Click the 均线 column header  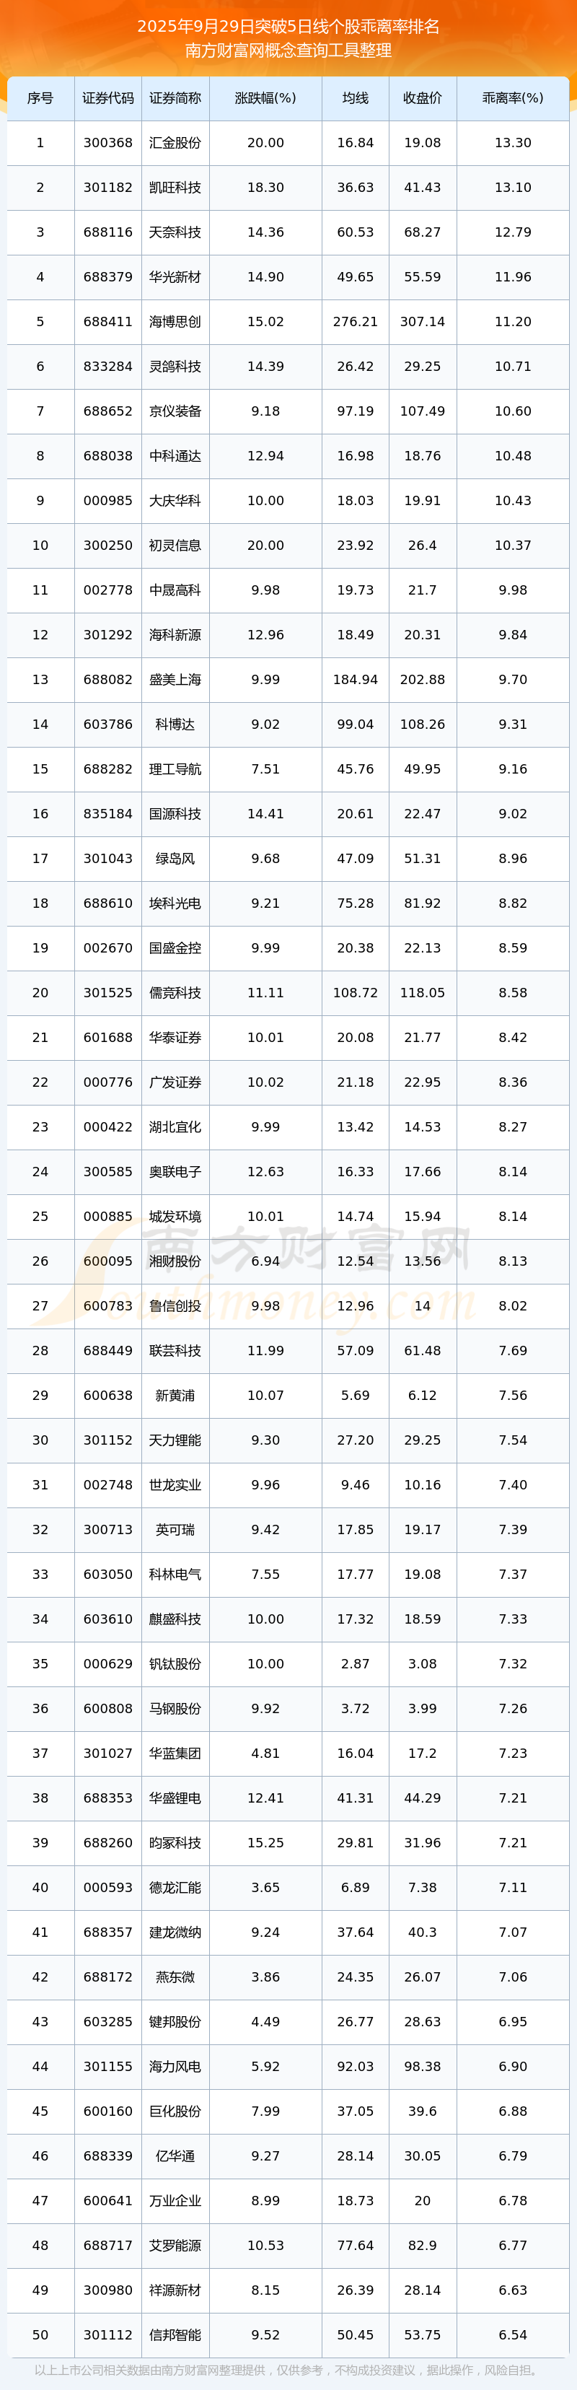[356, 98]
